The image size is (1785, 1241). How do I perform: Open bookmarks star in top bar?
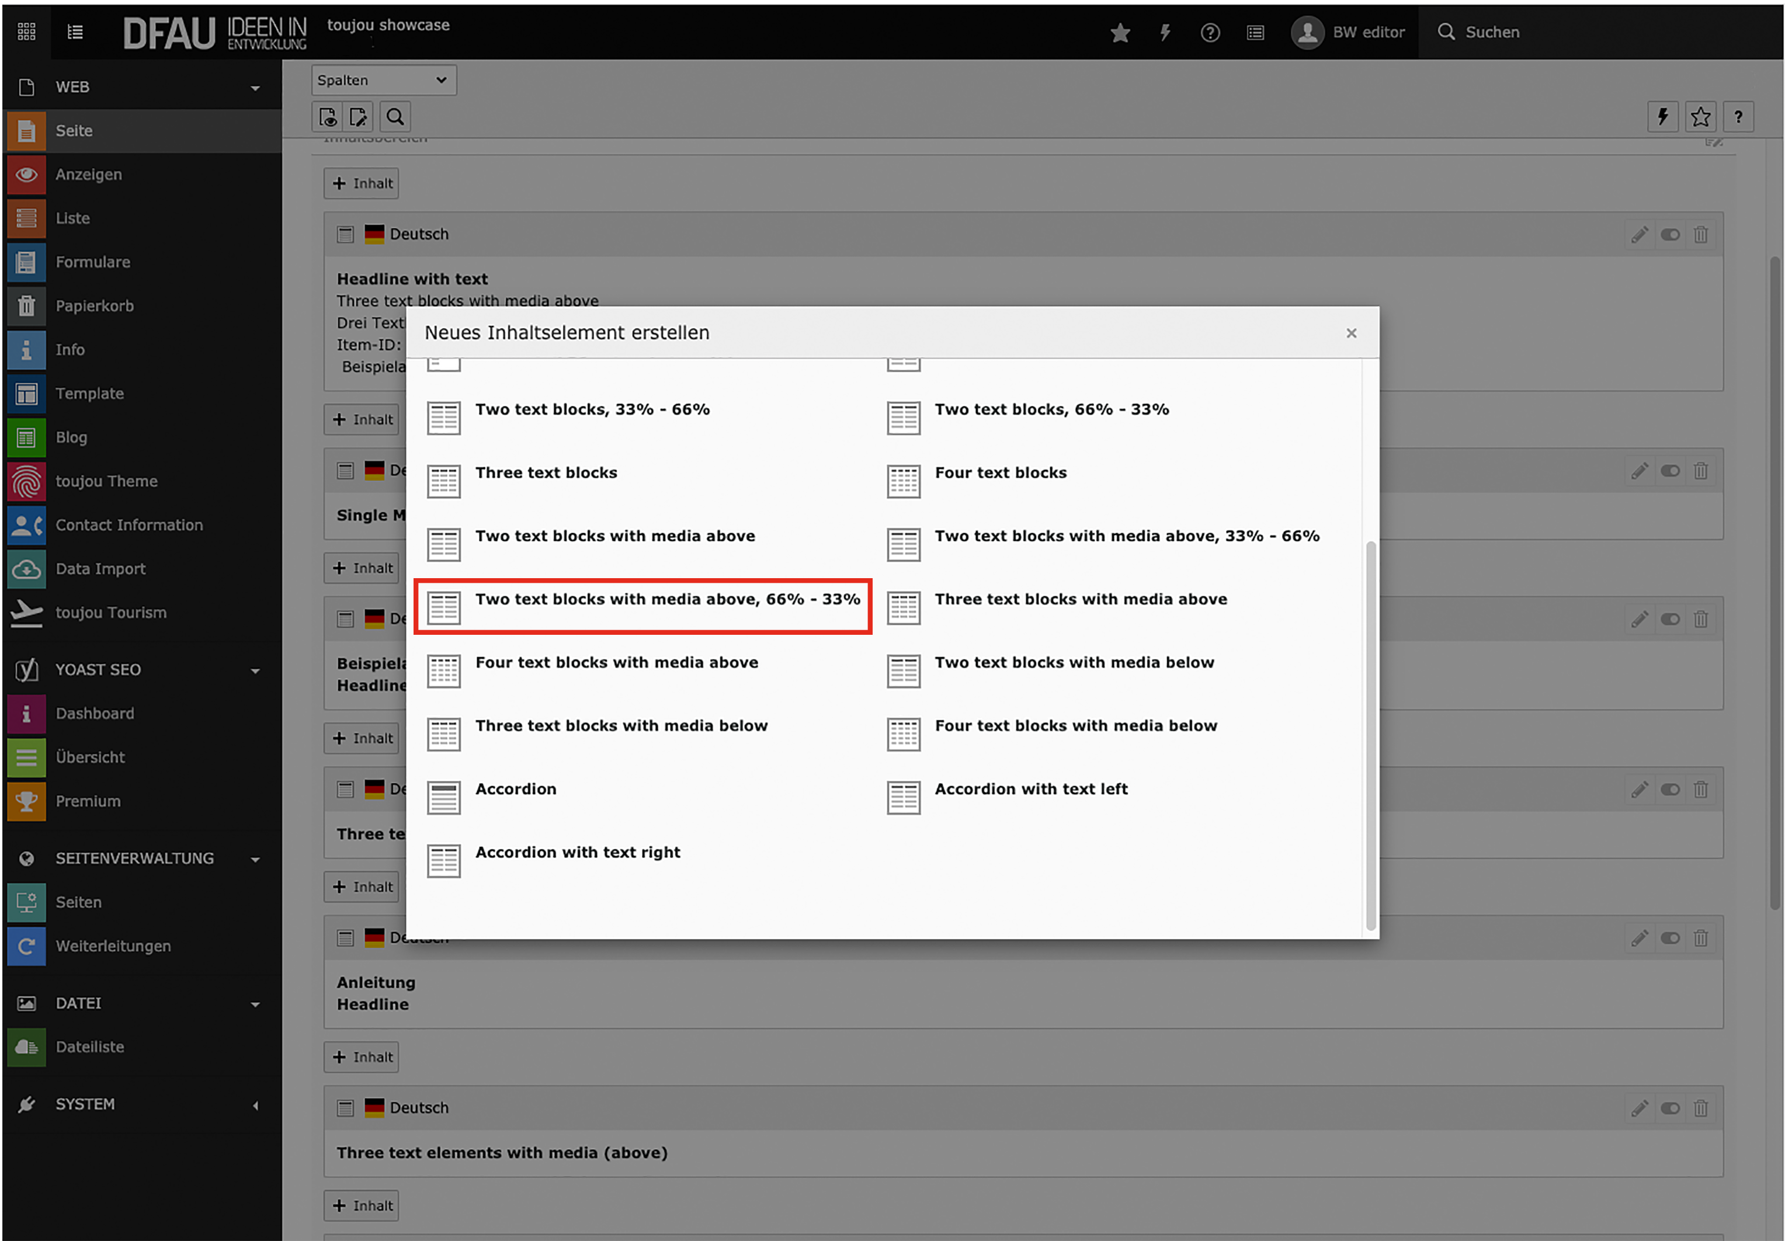click(1120, 33)
